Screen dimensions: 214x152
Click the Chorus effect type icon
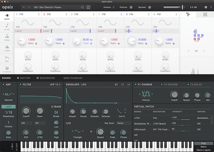coord(146,94)
